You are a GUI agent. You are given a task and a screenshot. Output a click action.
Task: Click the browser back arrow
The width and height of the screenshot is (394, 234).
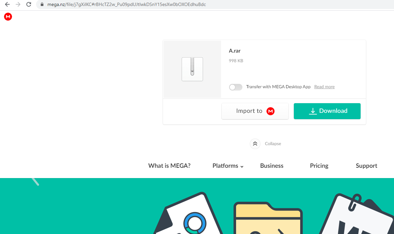[x=7, y=4]
